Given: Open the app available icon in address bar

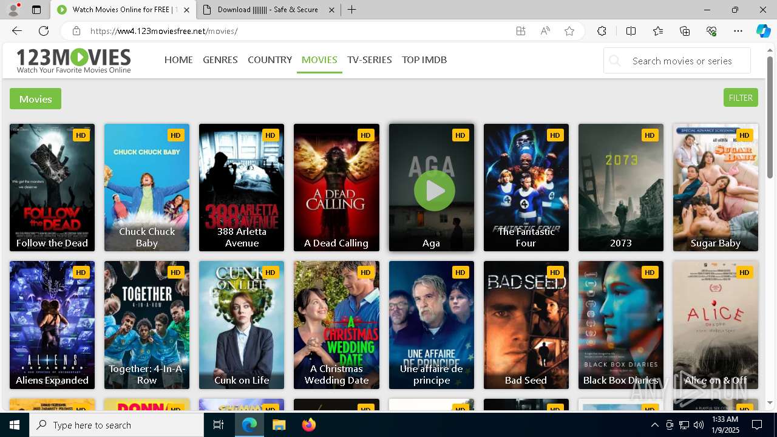Looking at the screenshot, I should coord(521,31).
